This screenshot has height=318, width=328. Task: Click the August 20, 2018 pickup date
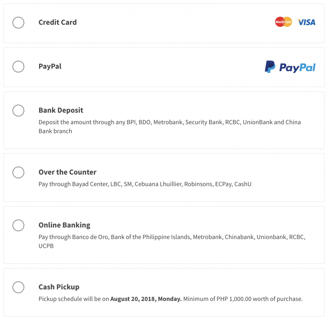(146, 299)
